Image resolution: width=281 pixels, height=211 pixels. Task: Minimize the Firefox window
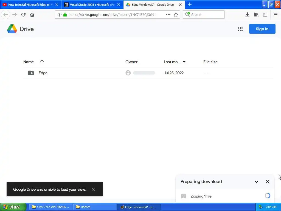[265, 4]
